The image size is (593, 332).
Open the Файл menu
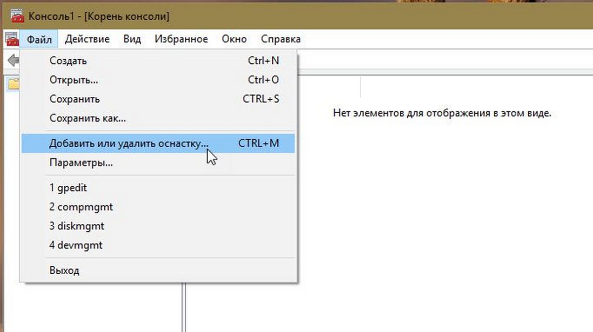[x=40, y=39]
